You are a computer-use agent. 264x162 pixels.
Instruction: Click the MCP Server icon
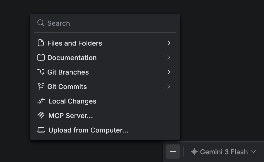pos(41,115)
